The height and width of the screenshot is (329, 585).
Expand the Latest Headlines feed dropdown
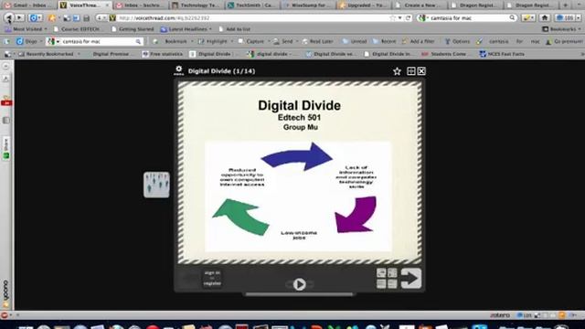pos(186,28)
